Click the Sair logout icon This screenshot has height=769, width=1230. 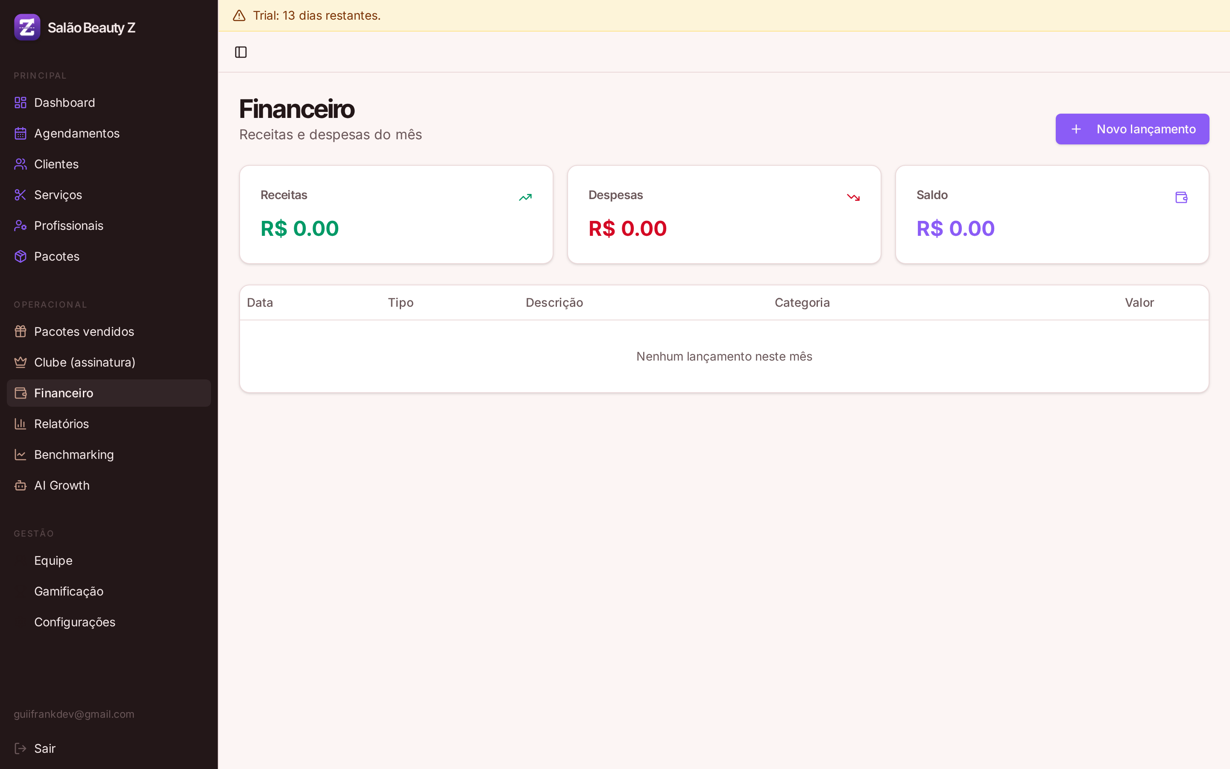pyautogui.click(x=20, y=748)
